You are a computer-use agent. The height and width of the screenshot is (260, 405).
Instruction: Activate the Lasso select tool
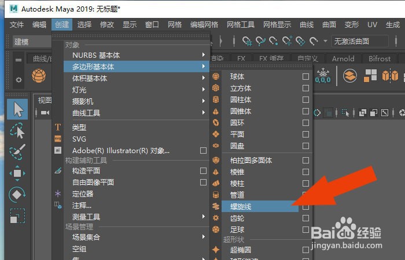(17, 131)
